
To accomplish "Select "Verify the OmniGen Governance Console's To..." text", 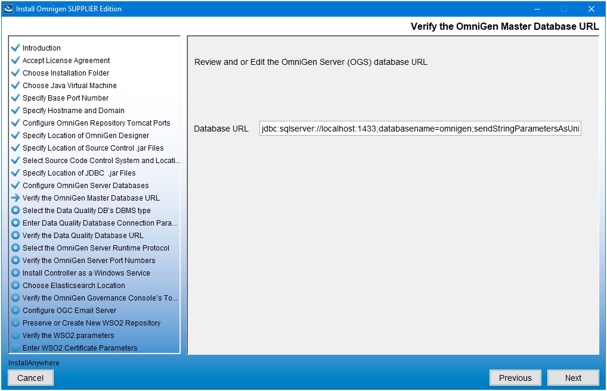I will click(x=100, y=298).
